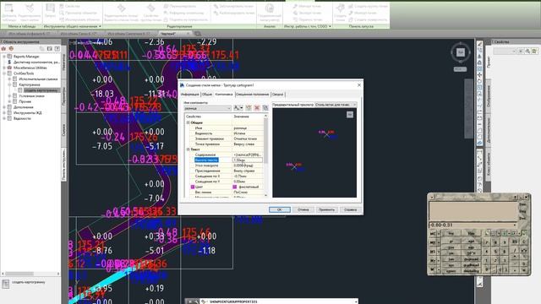
Task: Expand 'Инструменты общего назначения' ribbon panel
Action: (73, 26)
